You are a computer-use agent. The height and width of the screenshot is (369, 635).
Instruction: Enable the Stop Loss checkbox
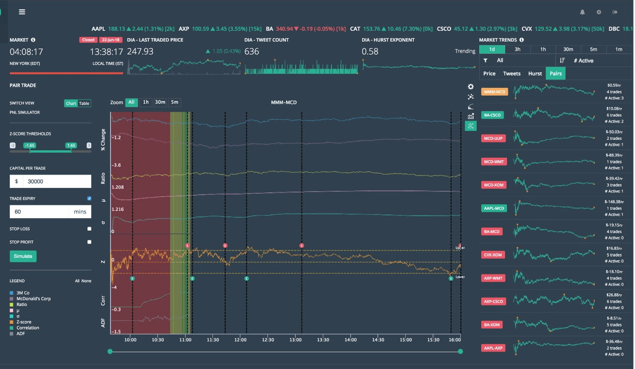[x=89, y=229]
